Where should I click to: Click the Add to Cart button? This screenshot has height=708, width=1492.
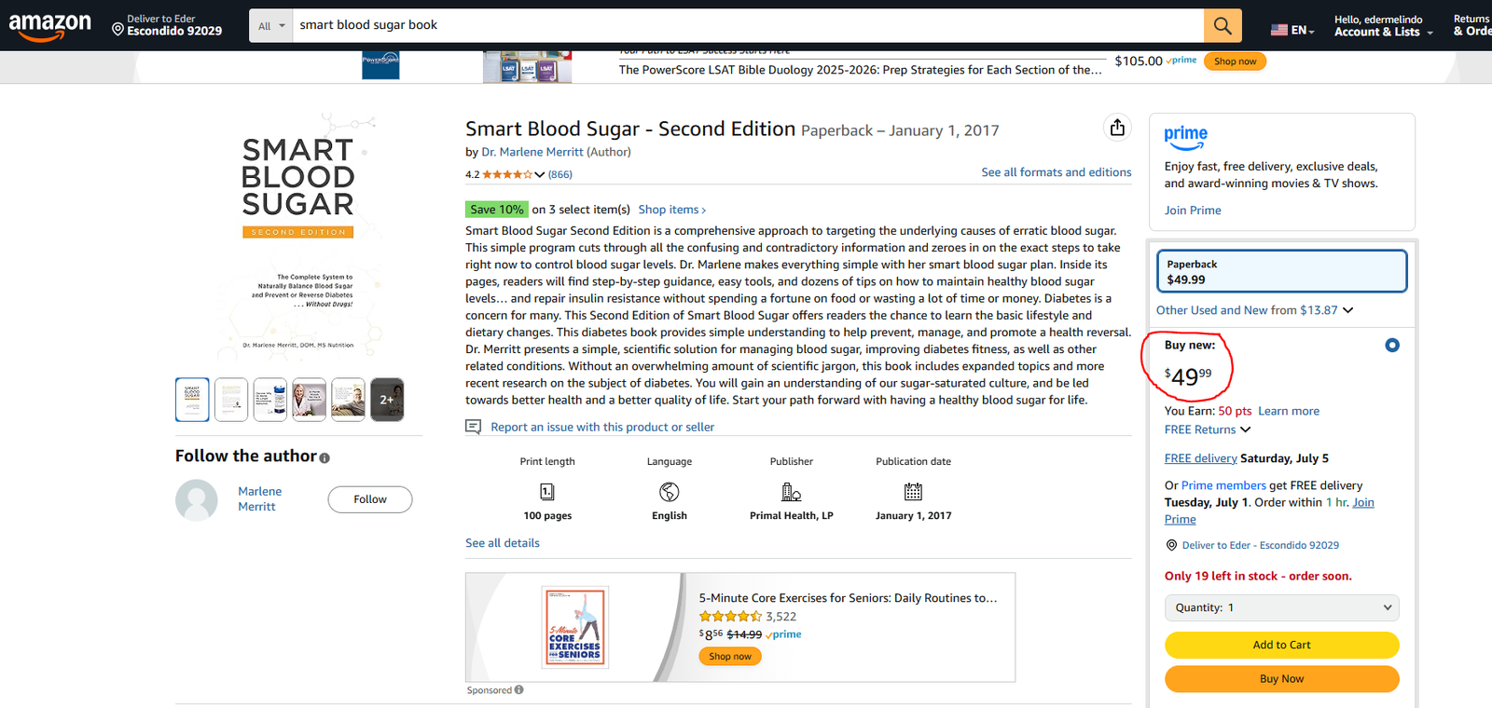[1281, 645]
